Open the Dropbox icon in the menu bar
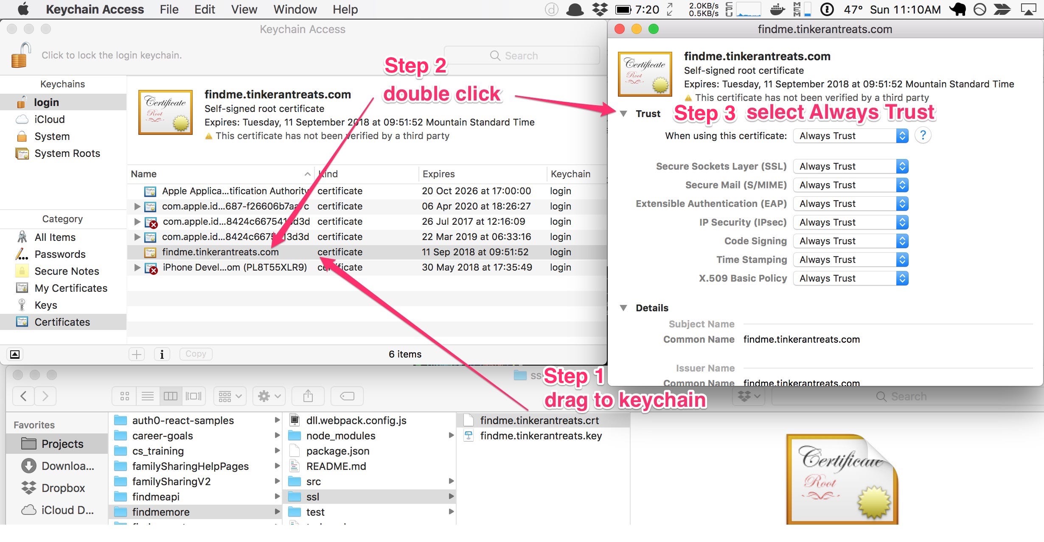Image resolution: width=1044 pixels, height=542 pixels. [x=600, y=9]
